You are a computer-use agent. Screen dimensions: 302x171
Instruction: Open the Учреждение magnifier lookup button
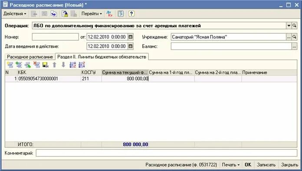(294, 37)
